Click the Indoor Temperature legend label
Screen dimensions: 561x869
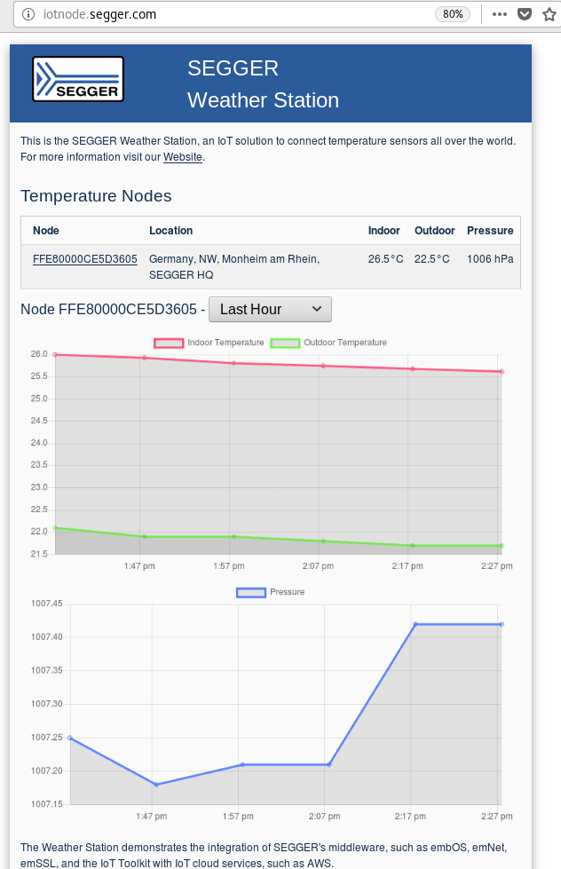pos(225,343)
